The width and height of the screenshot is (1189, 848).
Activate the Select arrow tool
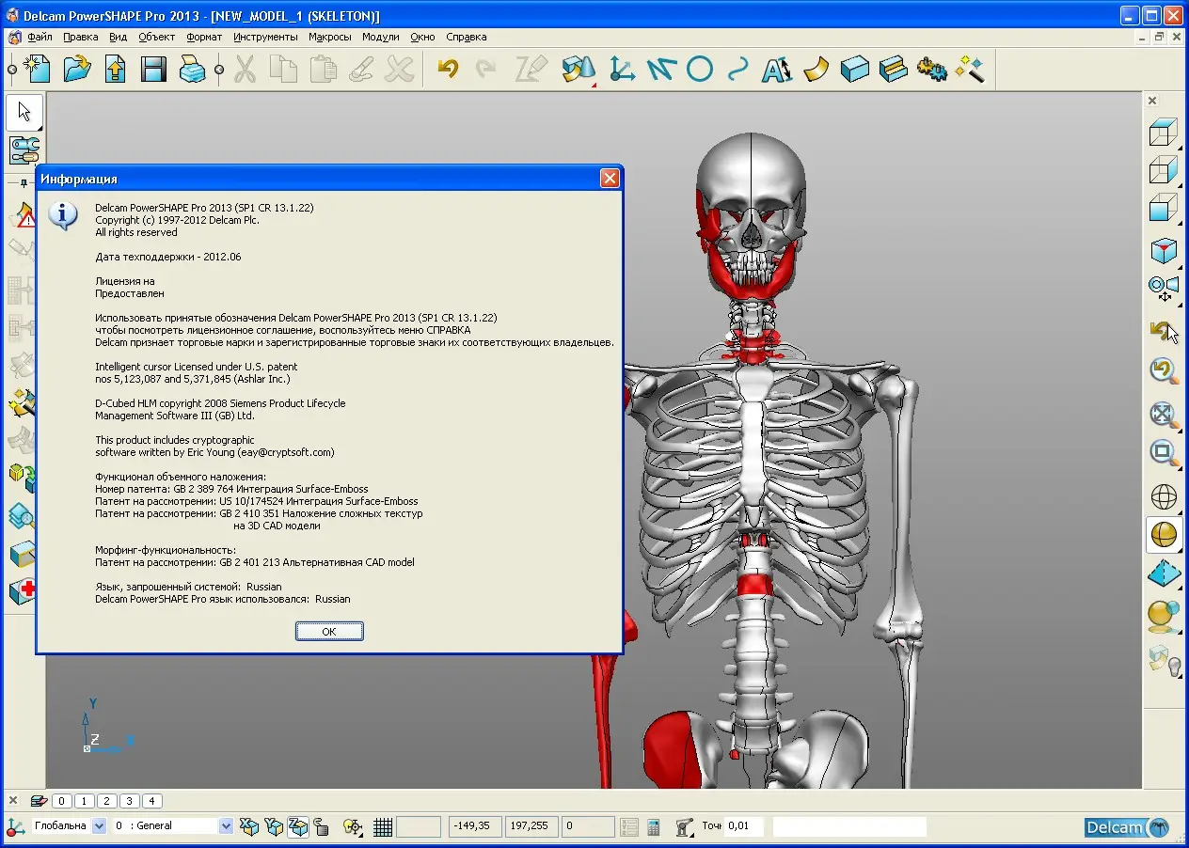point(24,113)
